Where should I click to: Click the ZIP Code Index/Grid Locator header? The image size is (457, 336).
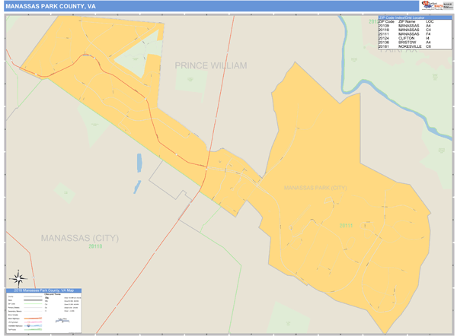(x=415, y=17)
